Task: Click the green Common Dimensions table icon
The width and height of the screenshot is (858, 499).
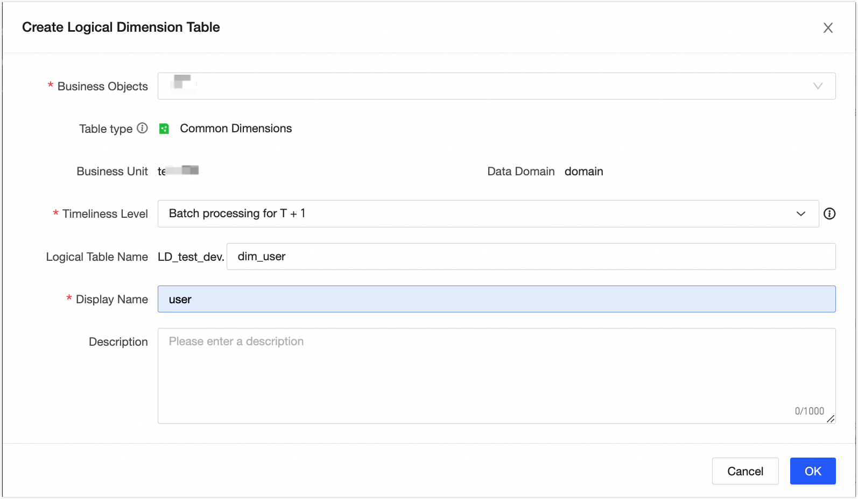Action: pos(164,129)
